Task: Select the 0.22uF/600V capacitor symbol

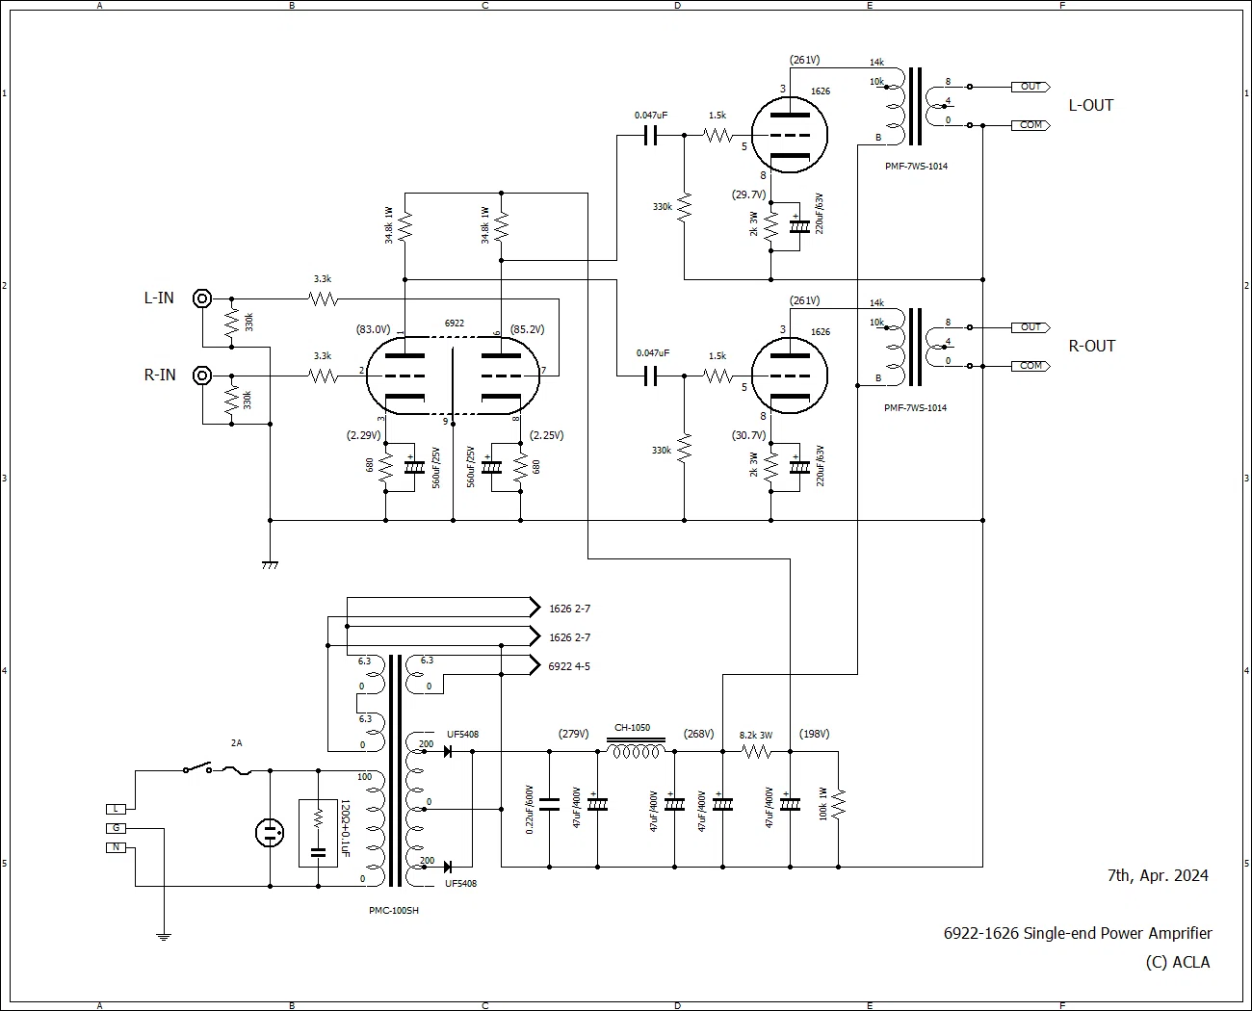Action: tap(549, 804)
